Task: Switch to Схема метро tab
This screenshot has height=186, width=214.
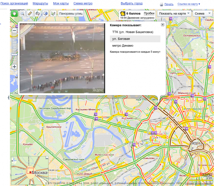Action: pyautogui.click(x=83, y=3)
